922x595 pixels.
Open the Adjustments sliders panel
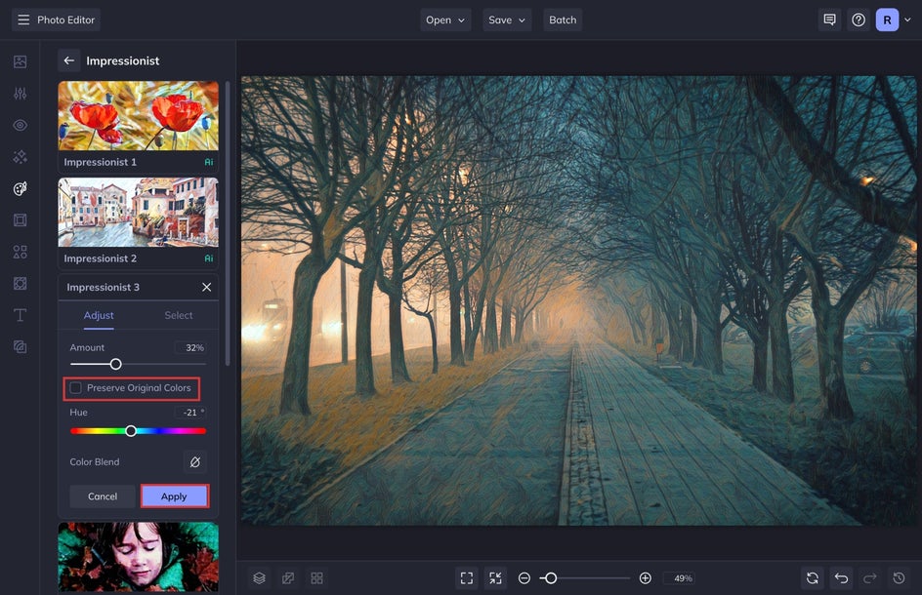coord(20,94)
